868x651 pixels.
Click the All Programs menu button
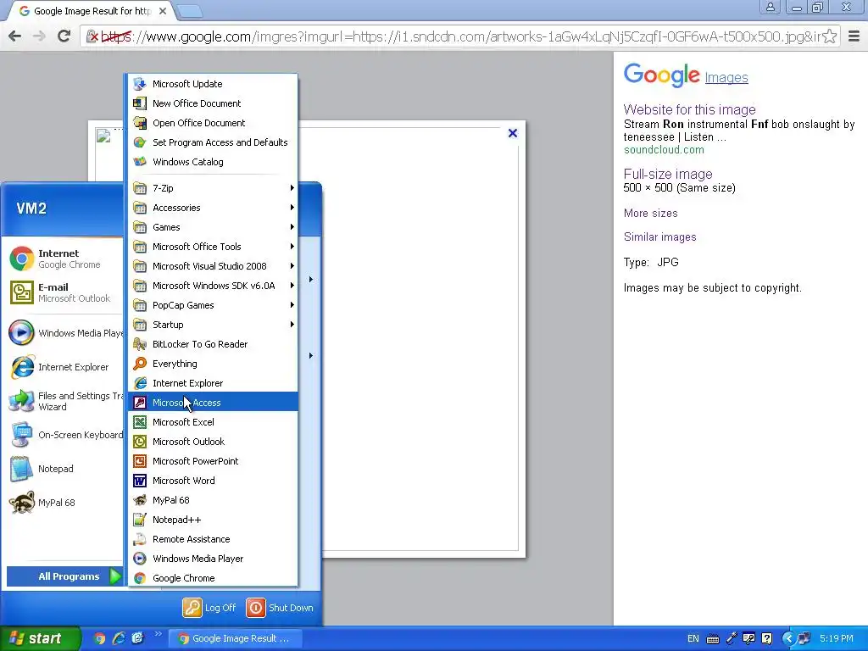pos(64,576)
